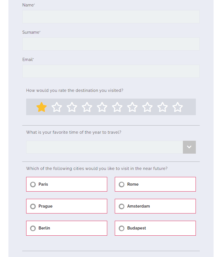Screen dimensions: 222x257
Task: Click the third star in the rating row
Action: click(72, 107)
